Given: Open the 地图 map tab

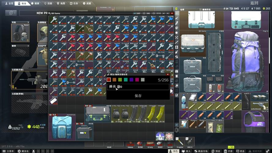Looking at the screenshot, I should click(61, 3).
